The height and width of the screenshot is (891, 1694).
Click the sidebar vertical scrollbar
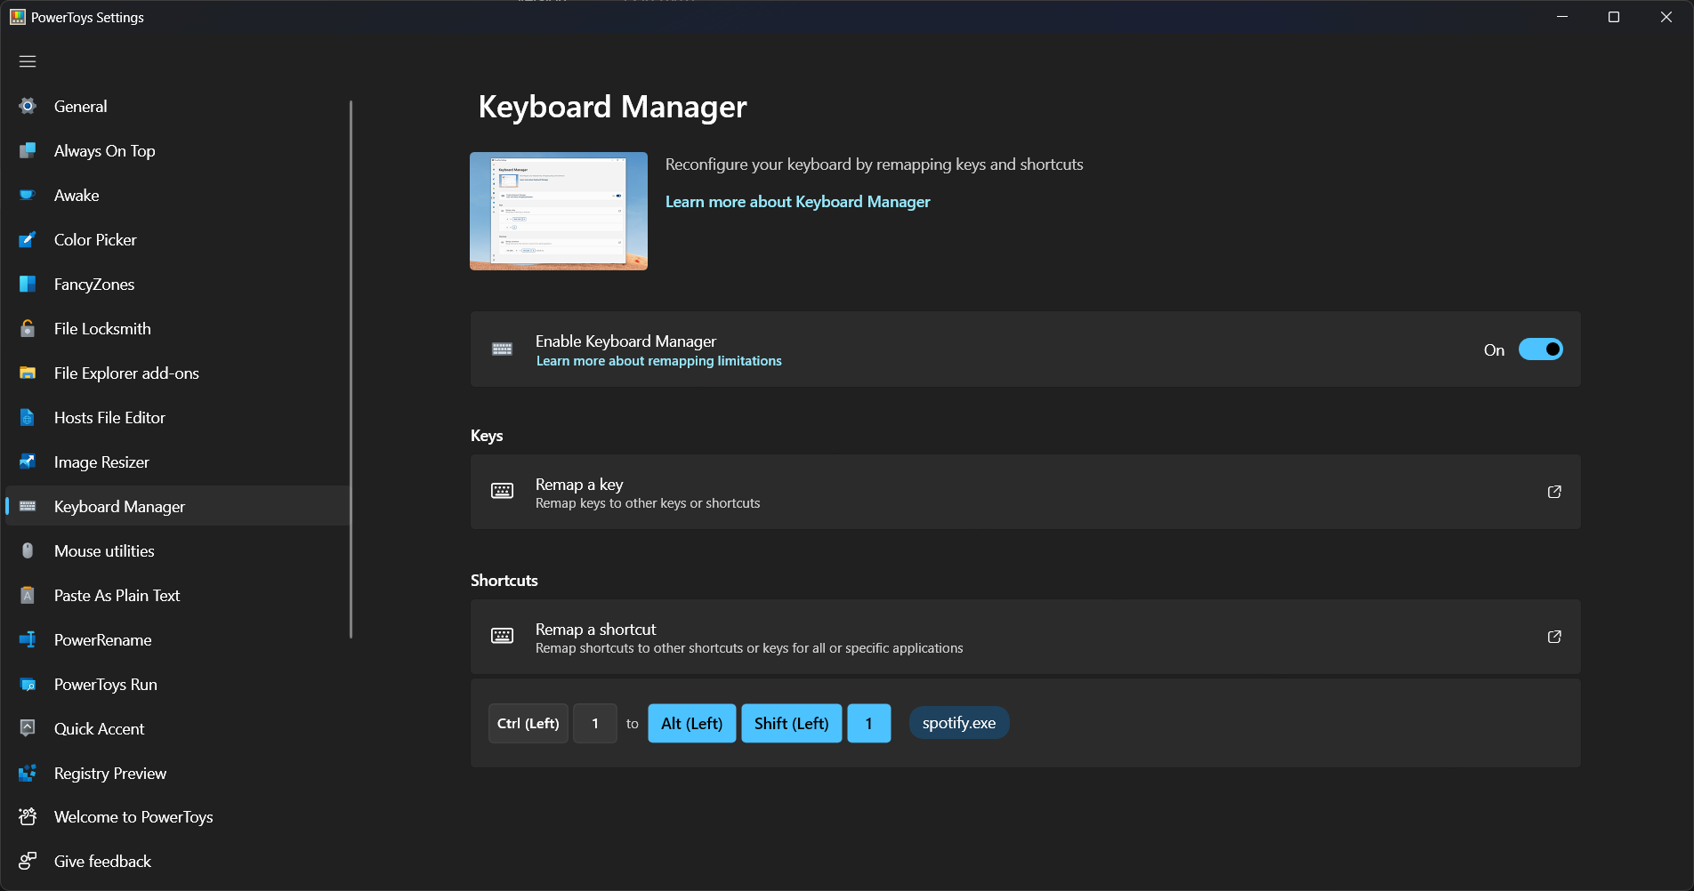[x=351, y=369]
